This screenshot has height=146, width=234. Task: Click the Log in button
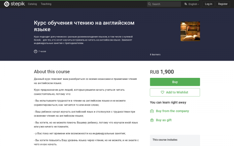[x=209, y=4]
